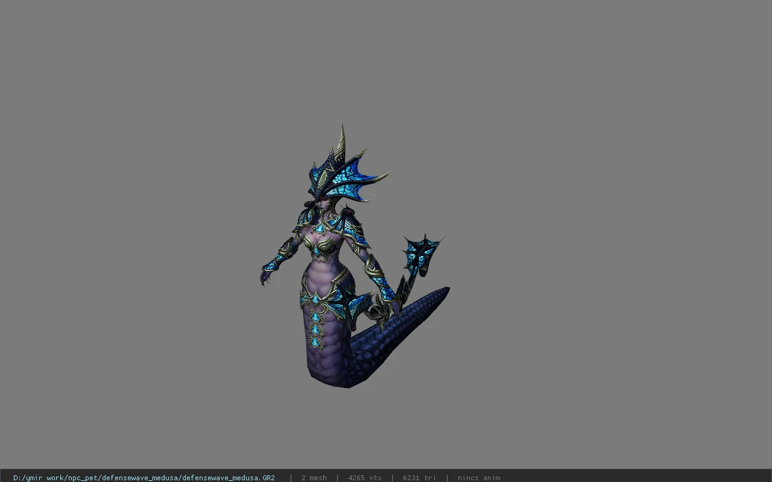Click the defensewave_medusa.GR2 file path in status bar
Image resolution: width=772 pixels, height=482 pixels.
coord(144,478)
